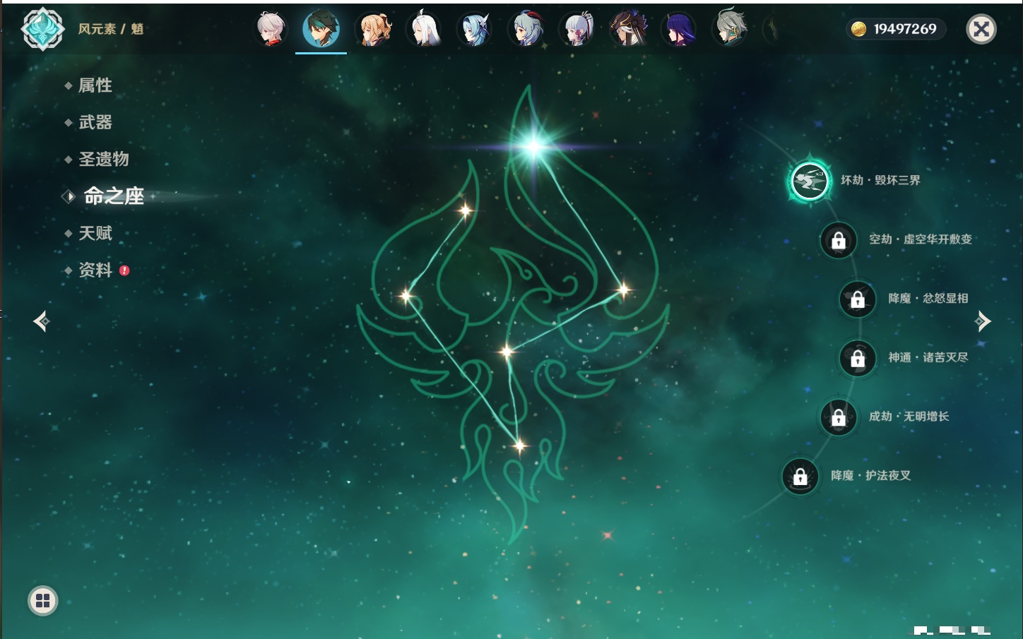
Task: Select locked constellation 降魔·护法夜叉
Action: (800, 477)
